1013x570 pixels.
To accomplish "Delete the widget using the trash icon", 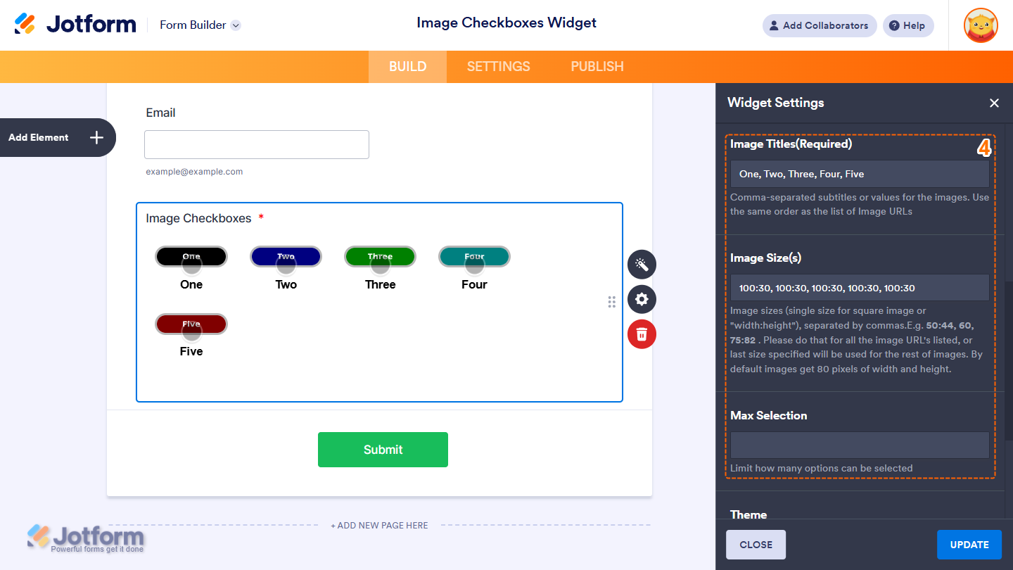I will [x=641, y=334].
